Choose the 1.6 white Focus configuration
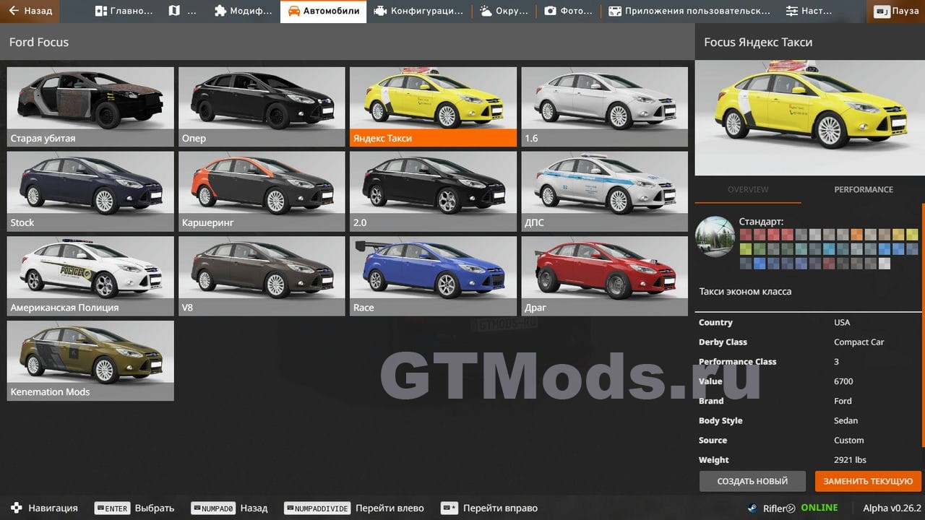The height and width of the screenshot is (520, 925). click(605, 107)
